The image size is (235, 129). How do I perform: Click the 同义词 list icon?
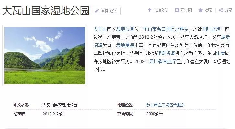[177, 10]
